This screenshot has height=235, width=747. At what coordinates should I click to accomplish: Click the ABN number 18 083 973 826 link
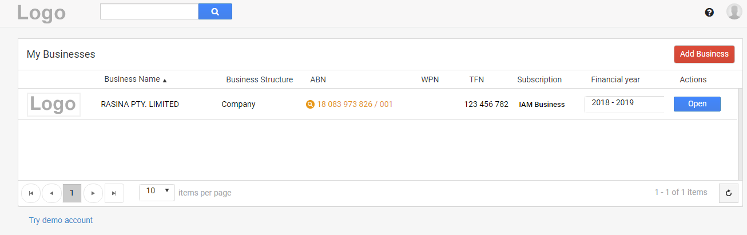coord(355,104)
